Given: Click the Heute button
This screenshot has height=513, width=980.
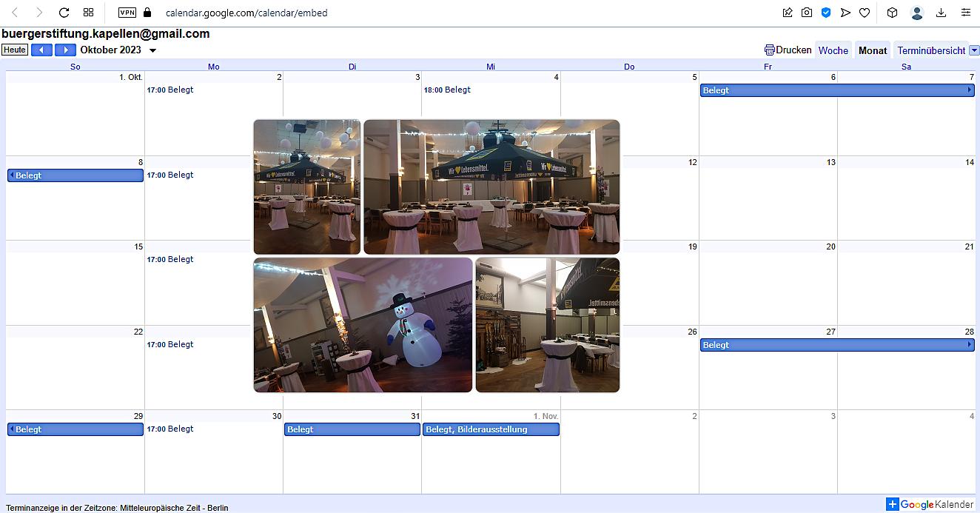Looking at the screenshot, I should tap(14, 50).
